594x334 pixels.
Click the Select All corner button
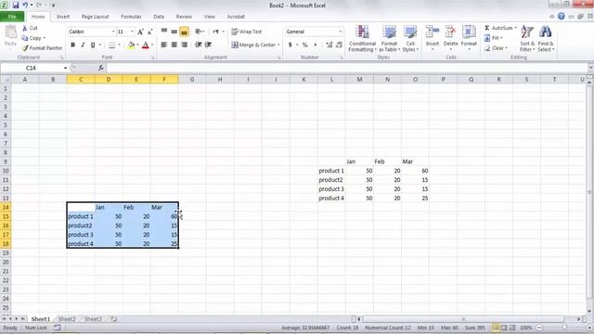click(x=6, y=80)
